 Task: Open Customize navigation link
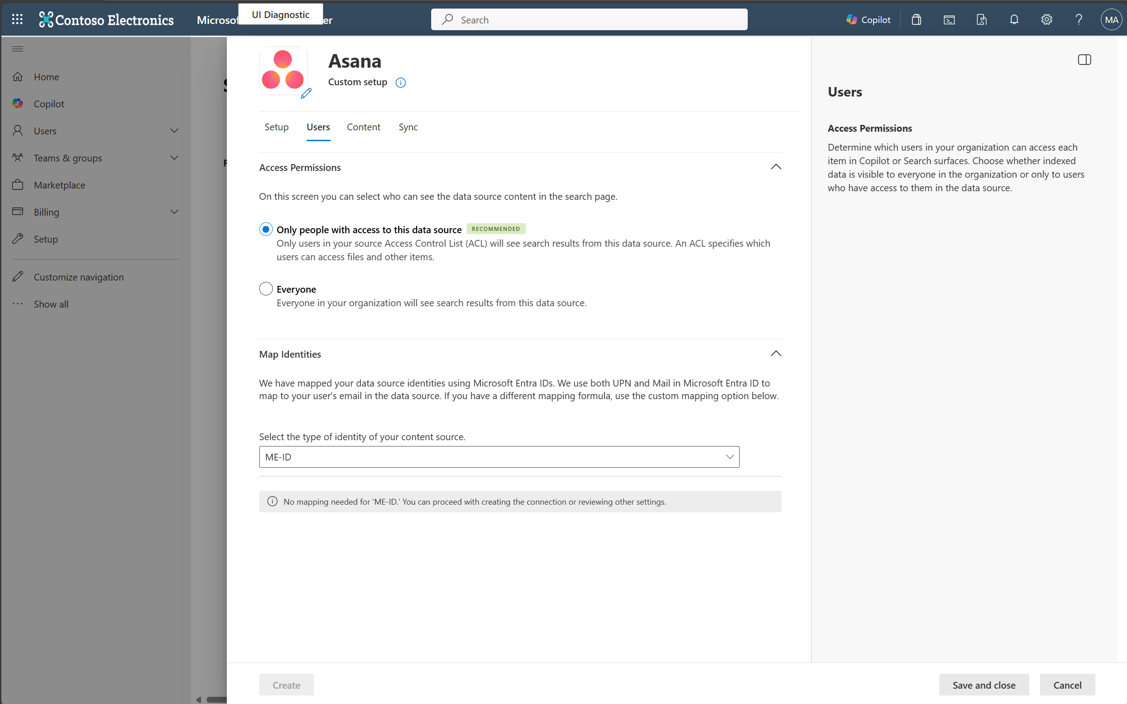click(78, 276)
